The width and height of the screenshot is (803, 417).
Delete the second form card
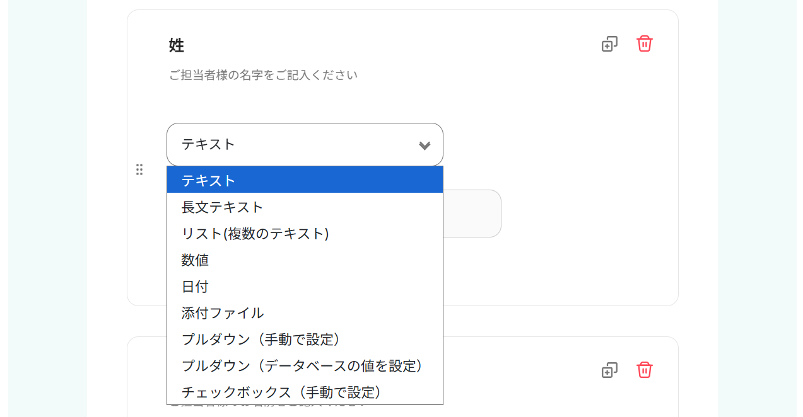(645, 370)
